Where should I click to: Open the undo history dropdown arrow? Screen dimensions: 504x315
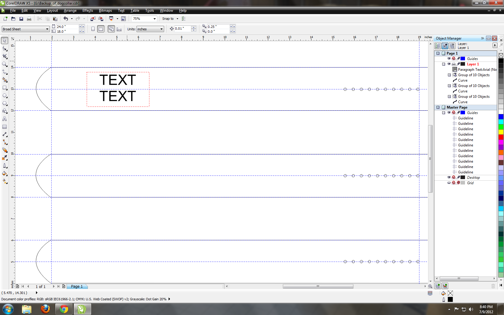pyautogui.click(x=72, y=19)
